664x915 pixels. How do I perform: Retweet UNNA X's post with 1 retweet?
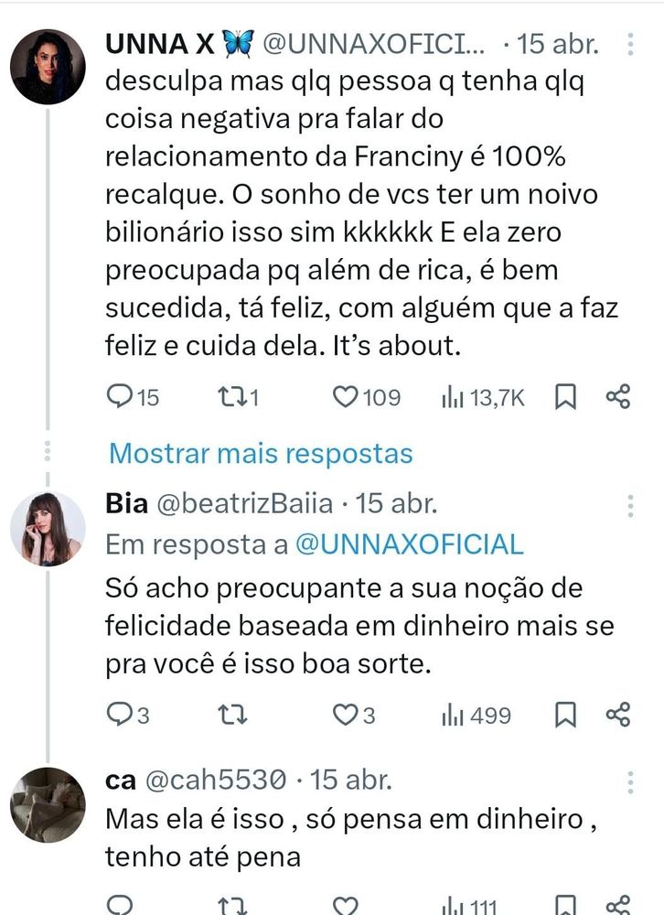tap(238, 397)
